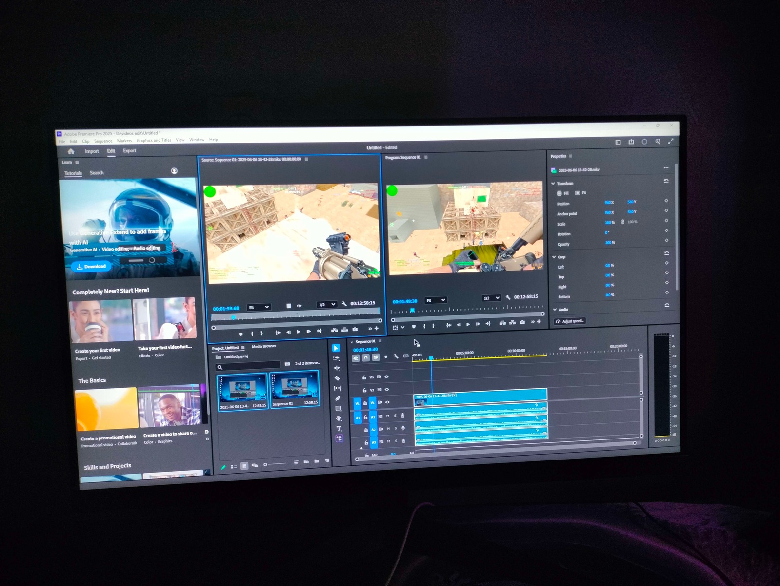Open the Fit zoom dropdown in Program monitor
Image resolution: width=780 pixels, height=586 pixels.
(x=436, y=300)
